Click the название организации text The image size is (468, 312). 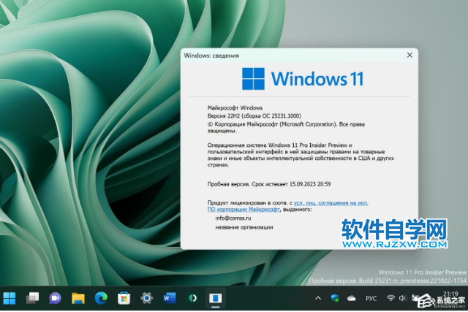[244, 227]
